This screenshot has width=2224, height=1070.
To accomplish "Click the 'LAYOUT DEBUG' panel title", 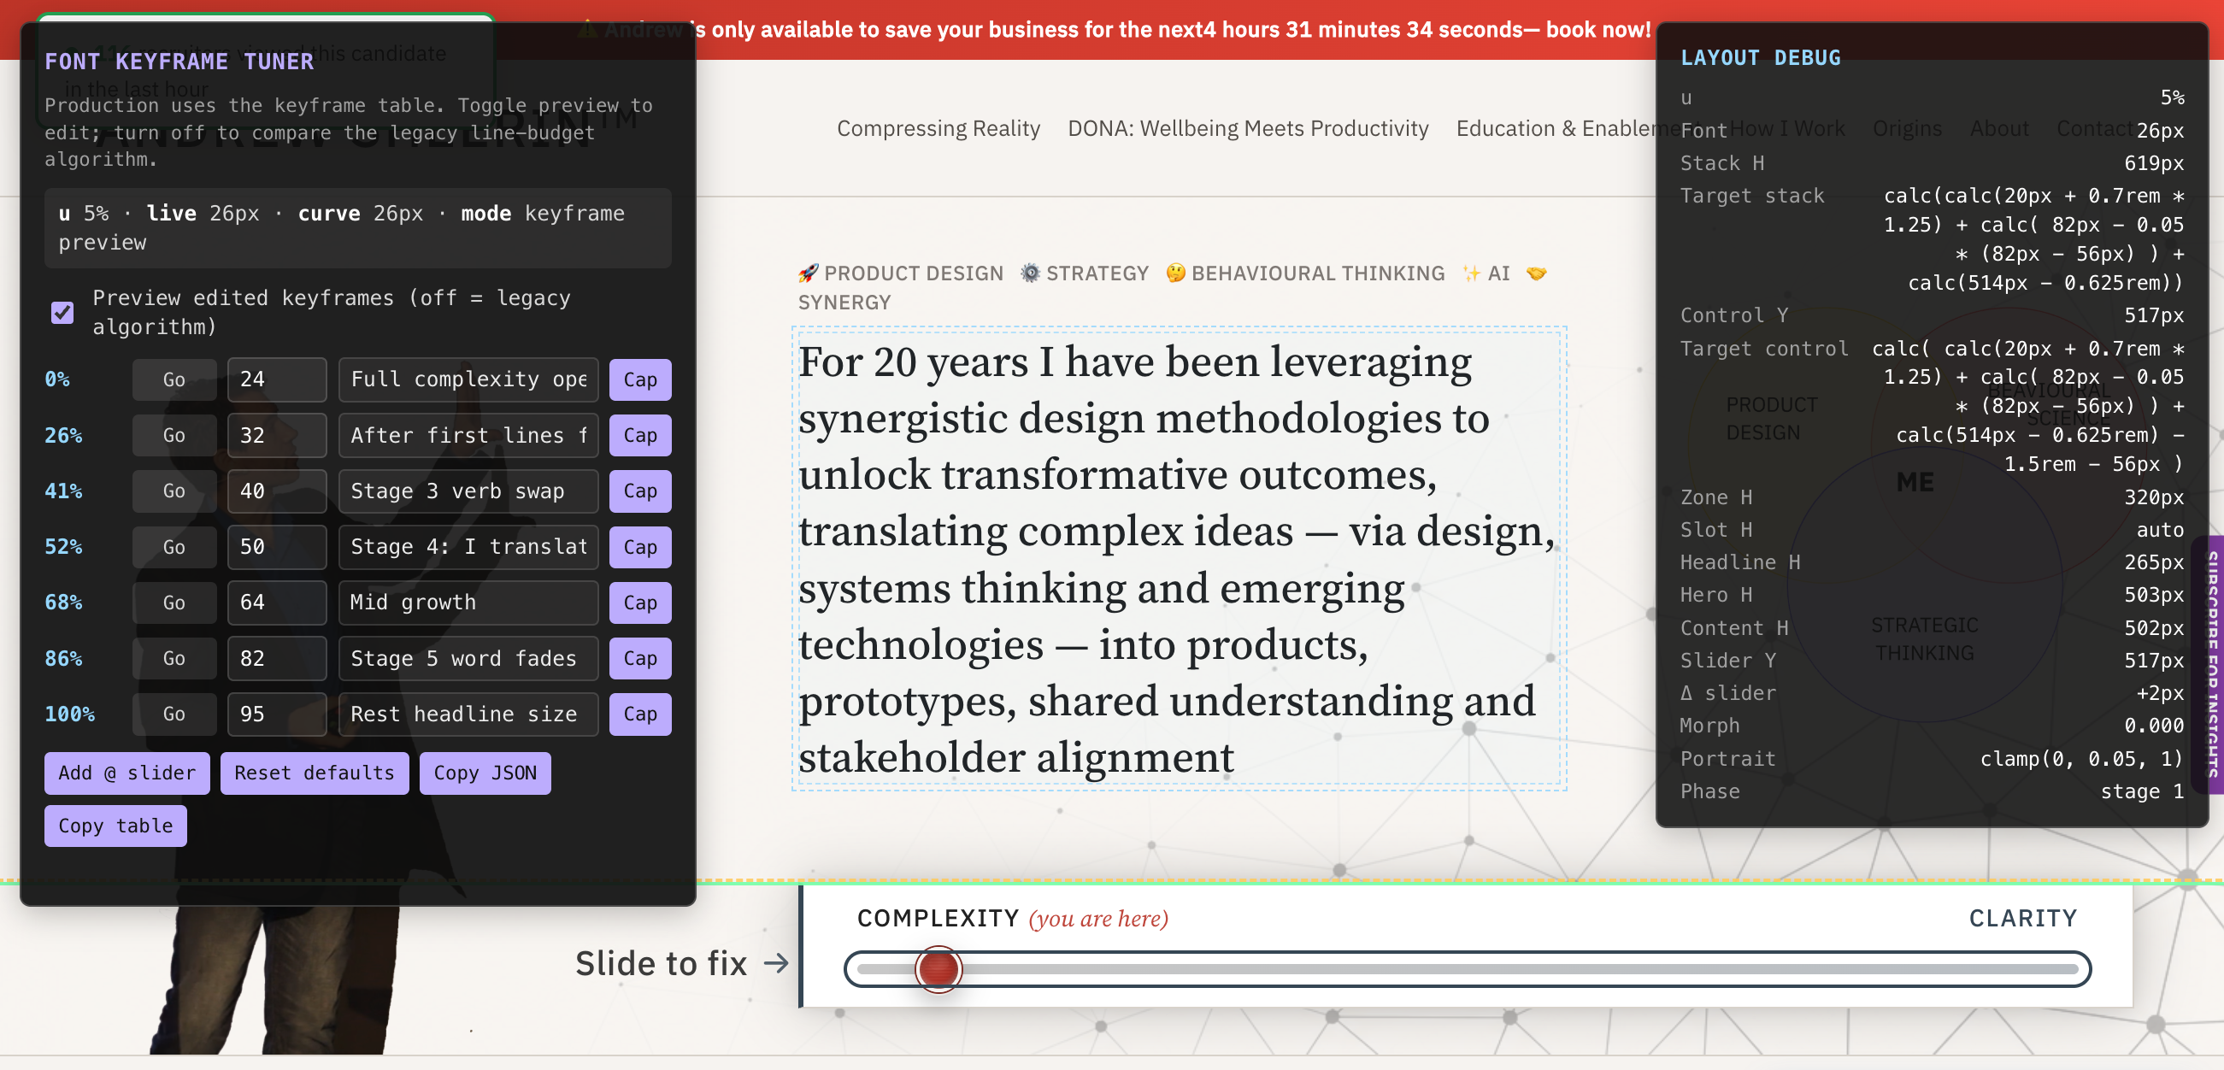I will [1760, 58].
